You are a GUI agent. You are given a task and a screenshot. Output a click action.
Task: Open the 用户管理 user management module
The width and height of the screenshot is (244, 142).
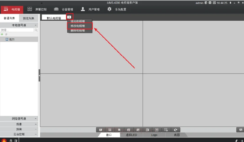(90, 9)
